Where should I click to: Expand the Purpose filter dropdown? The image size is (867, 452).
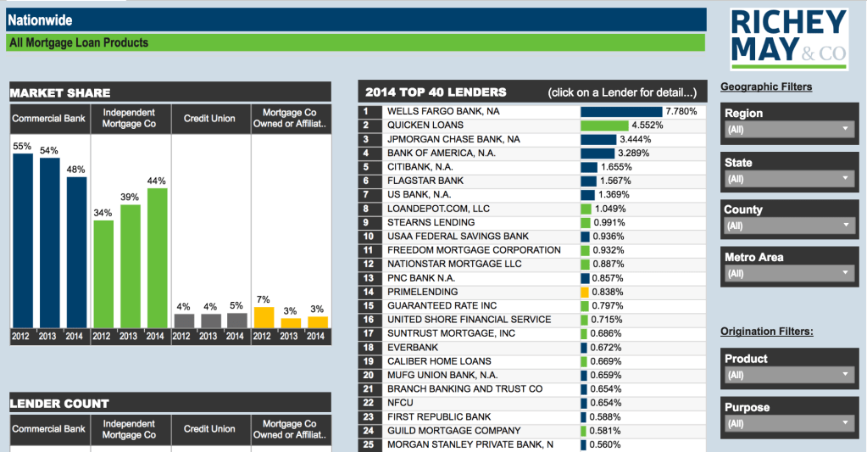pyautogui.click(x=787, y=423)
